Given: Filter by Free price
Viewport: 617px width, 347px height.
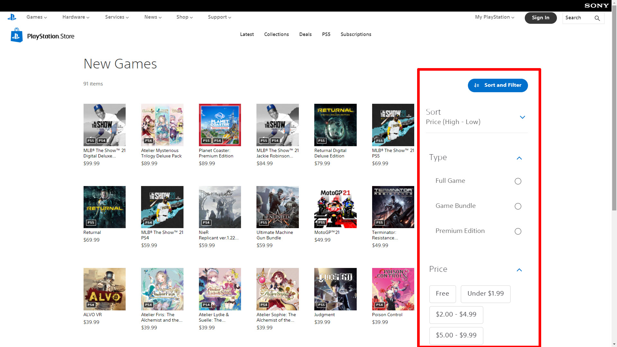Looking at the screenshot, I should coord(442,294).
